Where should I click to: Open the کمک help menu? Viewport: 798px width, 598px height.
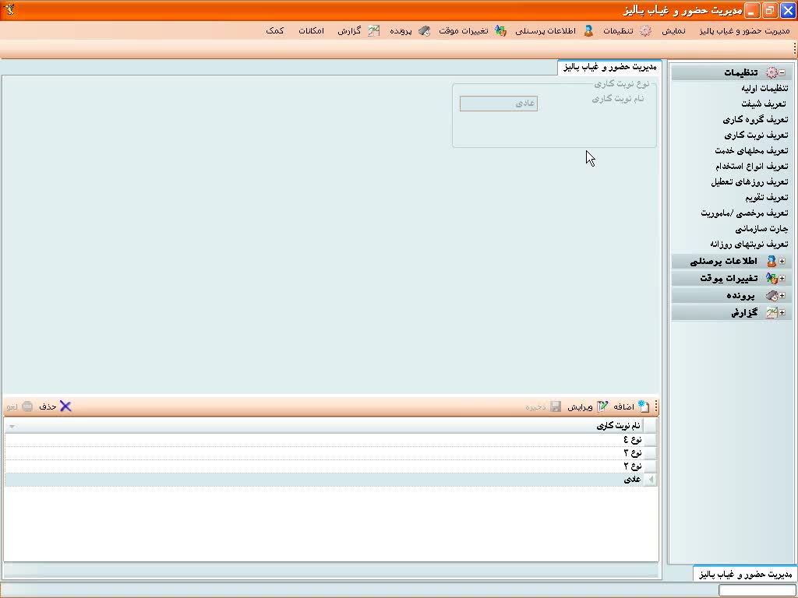pos(274,31)
